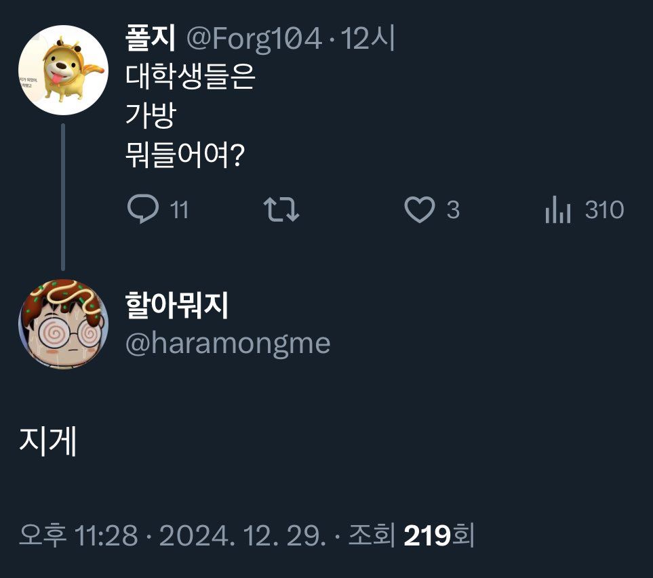Open 할아뭐지's takoyaki avatar
653x578 pixels.
click(x=63, y=324)
